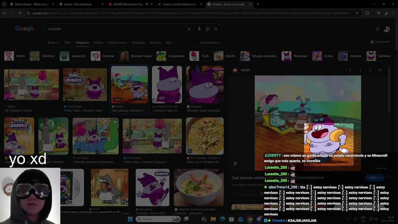Open Guardados saved items
This screenshot has height=224, width=398.
click(380, 42)
